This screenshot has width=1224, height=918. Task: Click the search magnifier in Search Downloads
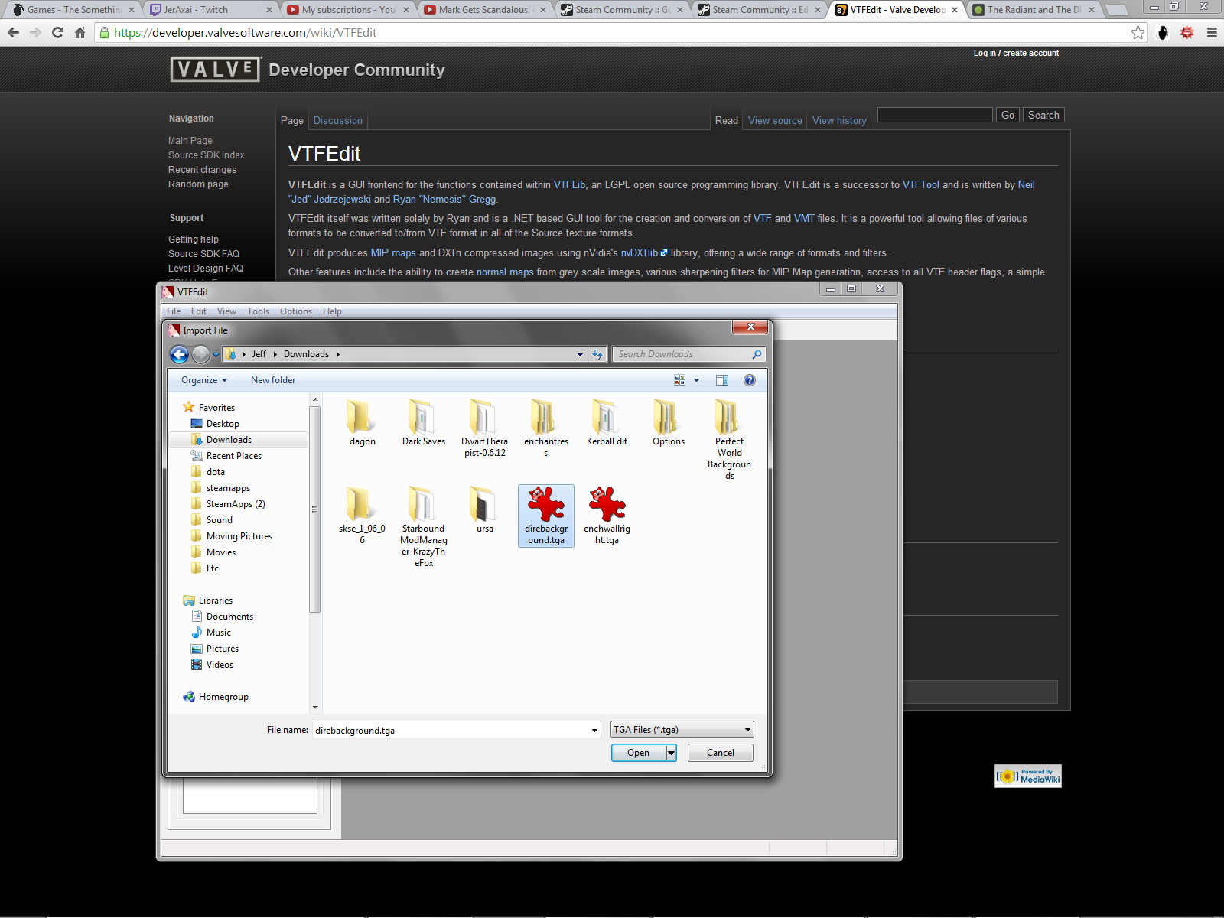click(x=757, y=354)
